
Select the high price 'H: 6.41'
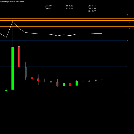tap(70, 6)
